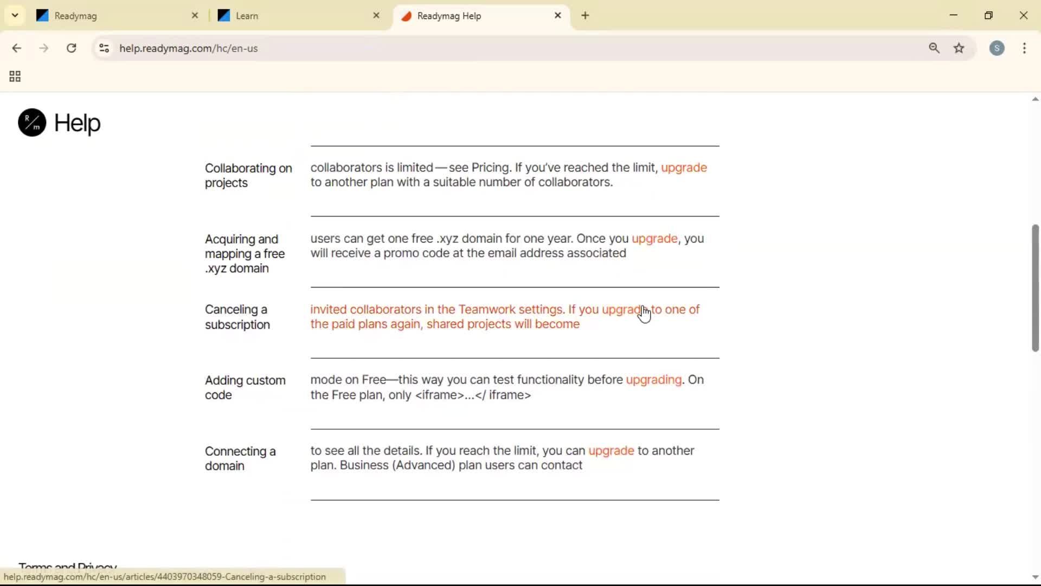Close the Learn tab
The image size is (1041, 586).
click(x=376, y=15)
